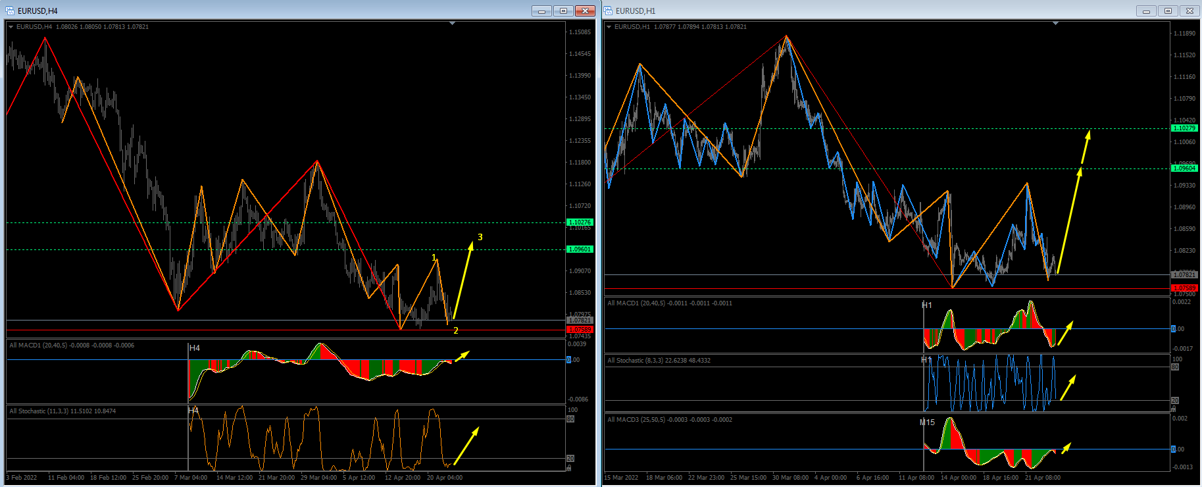
Task: Click the EURUSD,H1 window chart icon
Action: pyautogui.click(x=609, y=11)
